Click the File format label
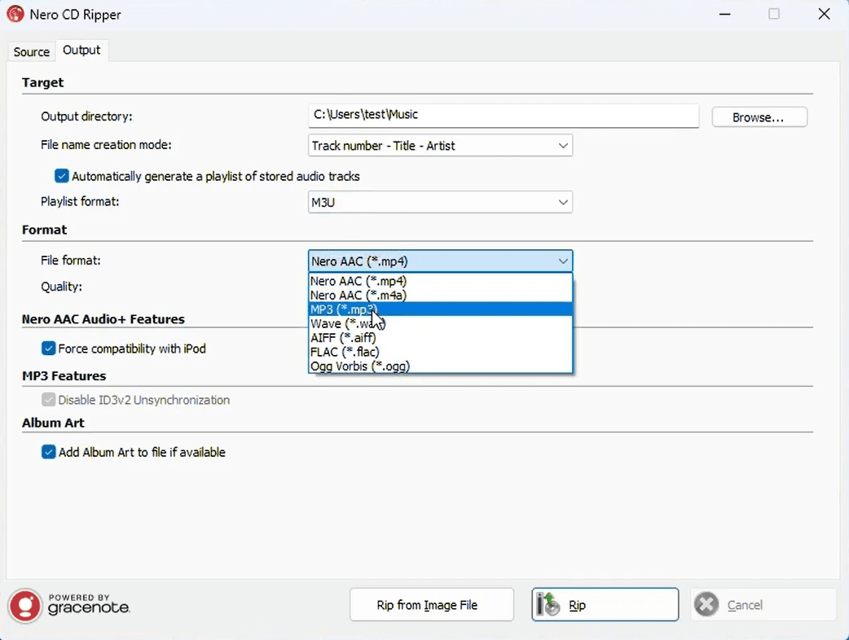Viewport: 849px width, 640px height. point(70,261)
